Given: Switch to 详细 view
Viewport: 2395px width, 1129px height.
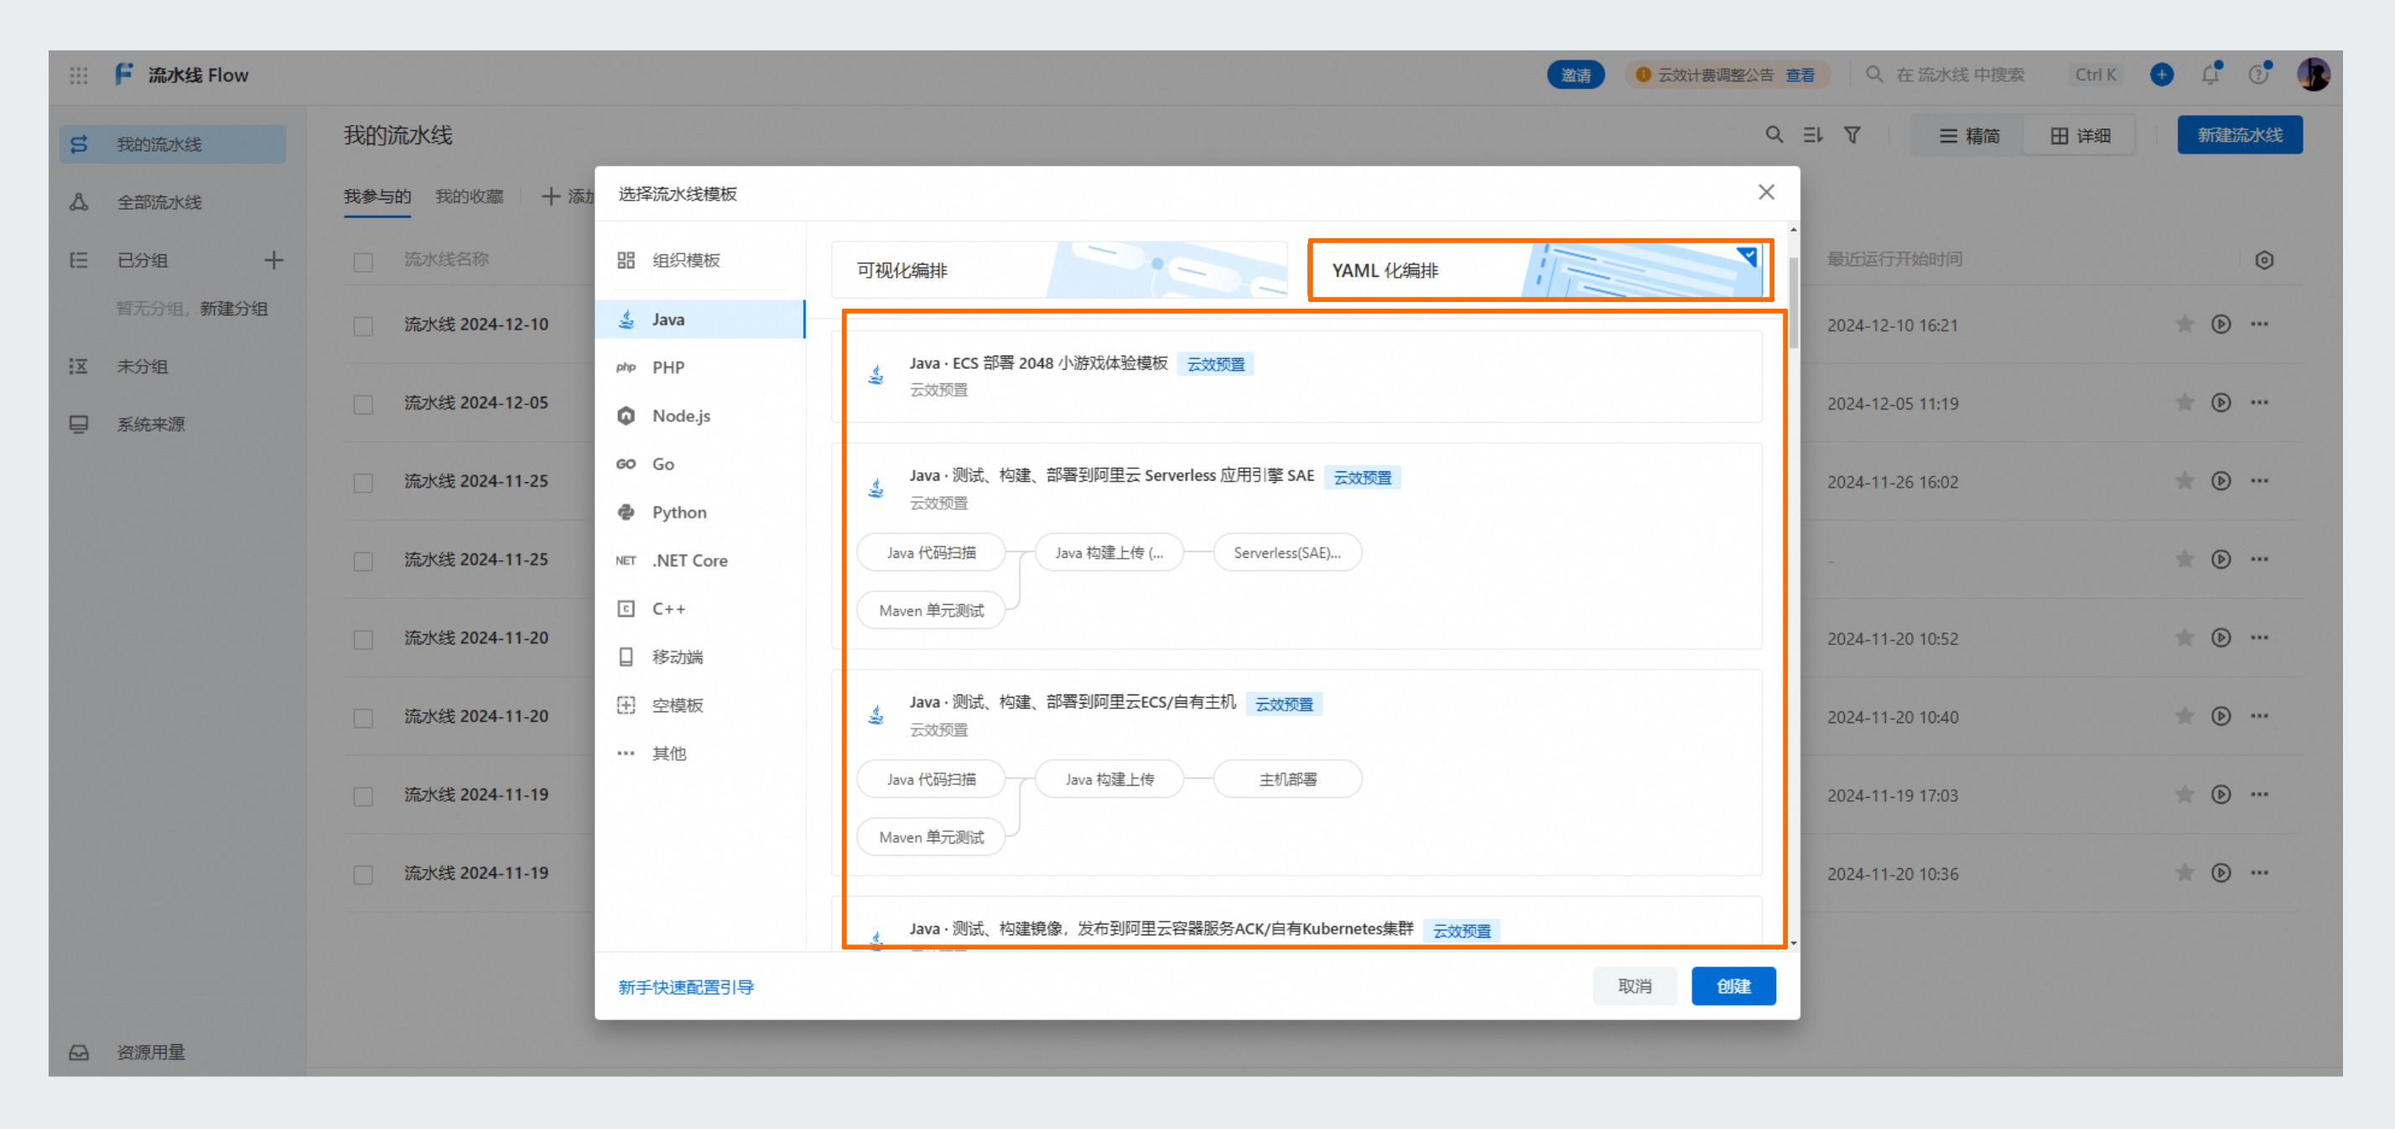Looking at the screenshot, I should (x=2080, y=136).
